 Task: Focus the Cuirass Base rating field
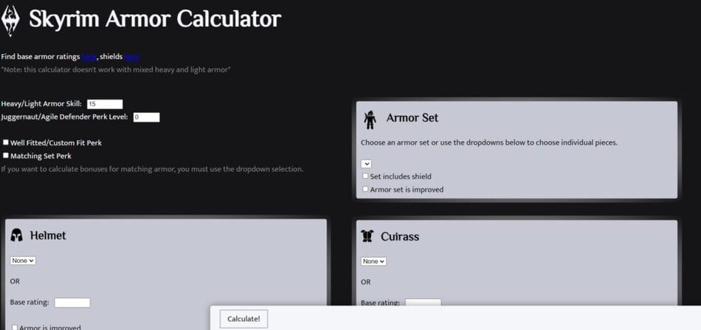pos(424,303)
